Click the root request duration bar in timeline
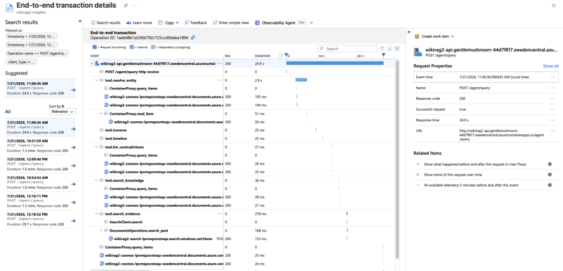 [x=335, y=63]
